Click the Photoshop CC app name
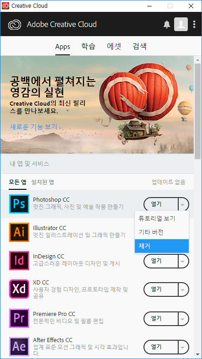This screenshot has height=359, width=202. point(51,199)
